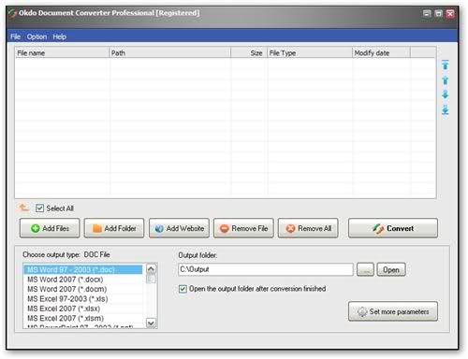Click the Add Website button
Viewport: 468px width, 359px height.
[179, 228]
